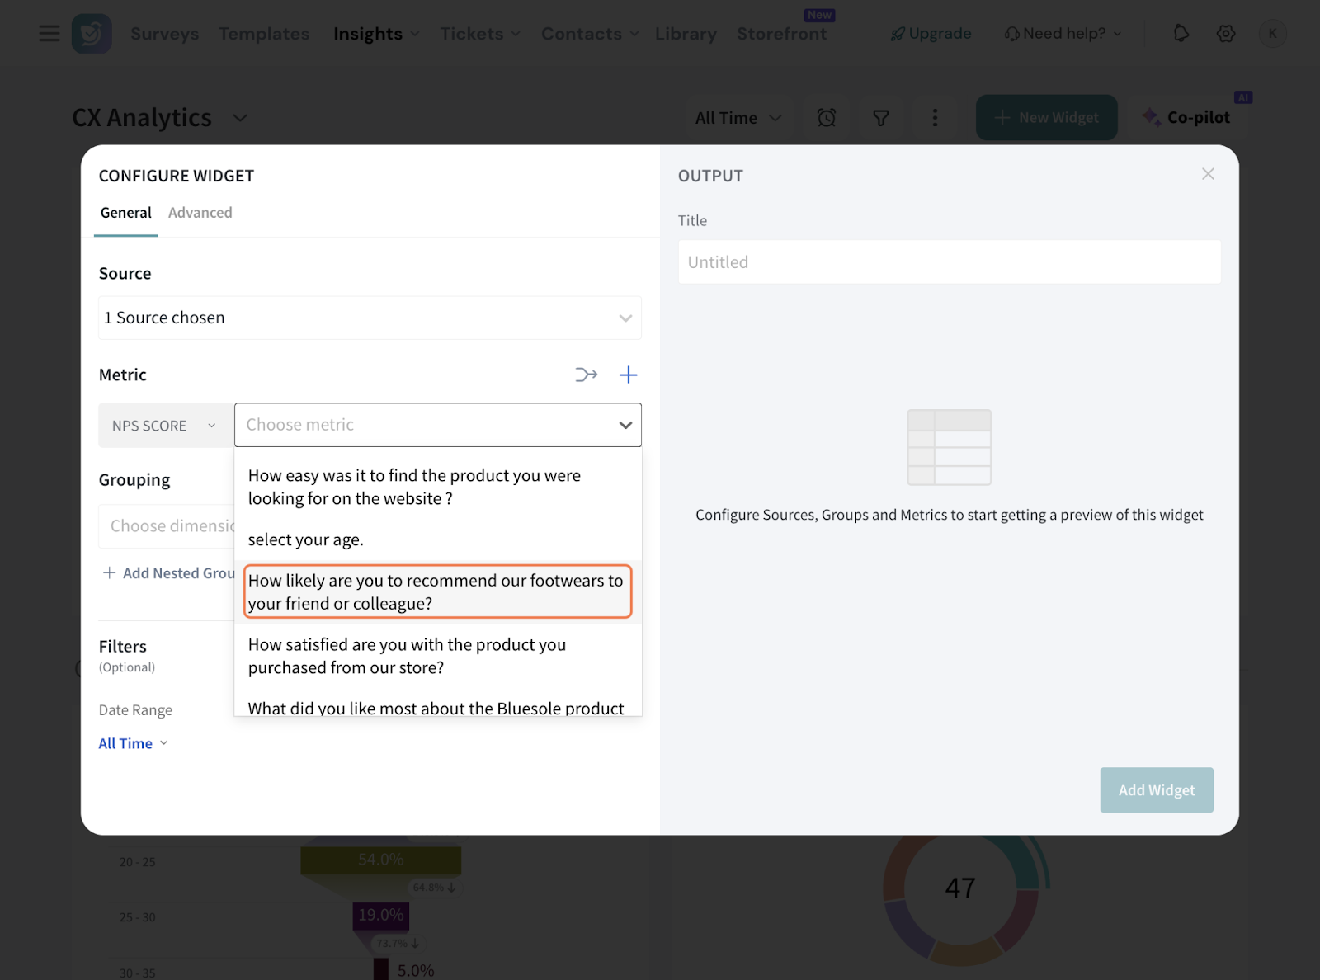This screenshot has height=980, width=1320.
Task: Click the Untitled title input field
Action: tap(949, 262)
